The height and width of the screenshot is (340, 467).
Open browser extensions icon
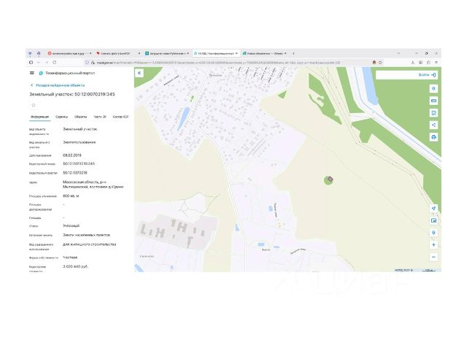click(x=428, y=63)
